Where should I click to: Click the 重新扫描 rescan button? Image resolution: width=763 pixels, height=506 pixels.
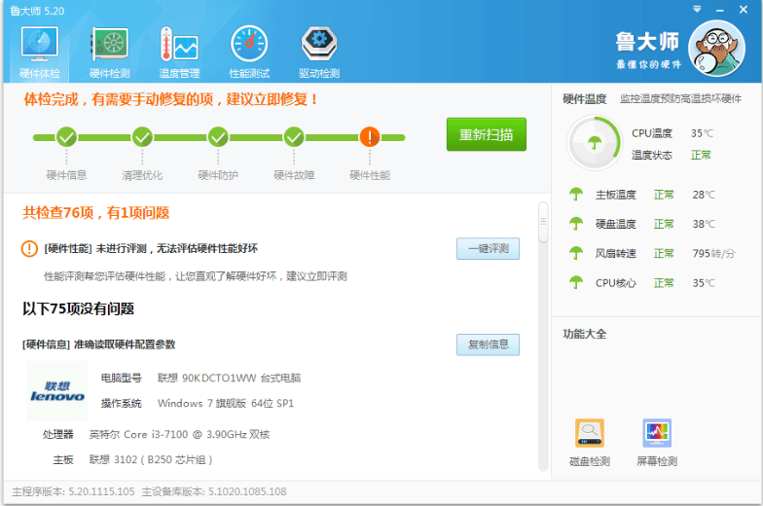(x=487, y=134)
